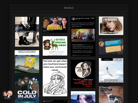Open the communist values boyfriend sketch meme
Viewport: 138px width, 103px height.
click(x=55, y=78)
